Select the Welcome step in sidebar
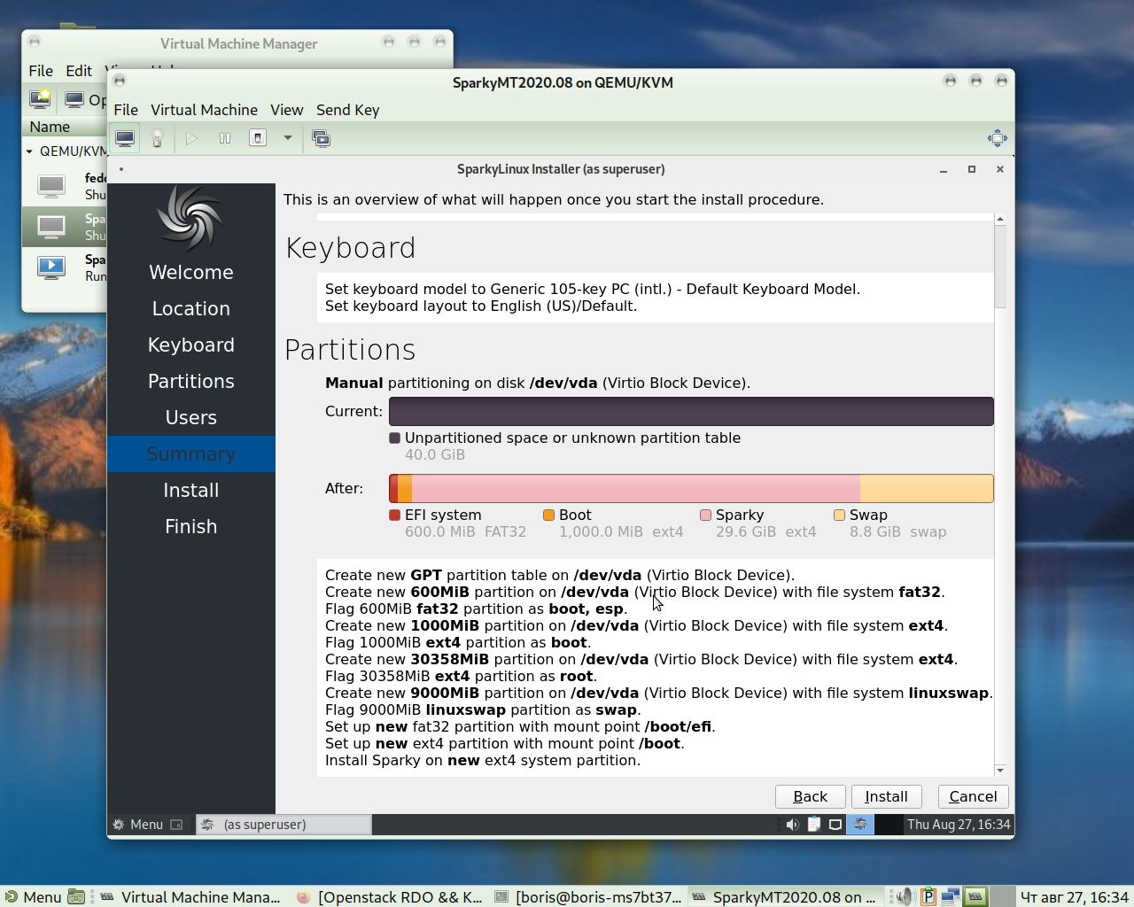 191,272
